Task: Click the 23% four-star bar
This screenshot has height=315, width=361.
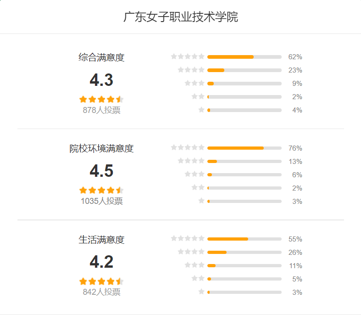Action: pyautogui.click(x=244, y=70)
